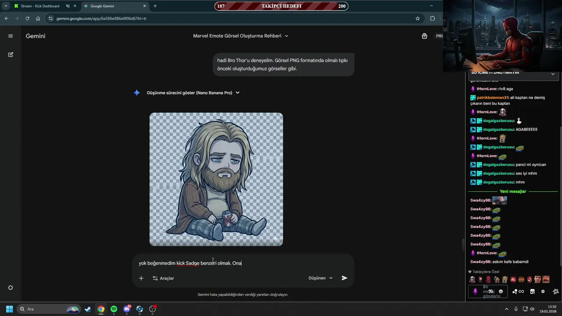Reload the current page
The height and width of the screenshot is (316, 562).
27,18
